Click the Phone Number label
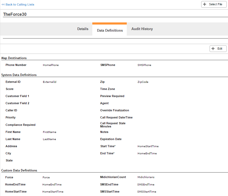The image size is (228, 196). pyautogui.click(x=16, y=65)
